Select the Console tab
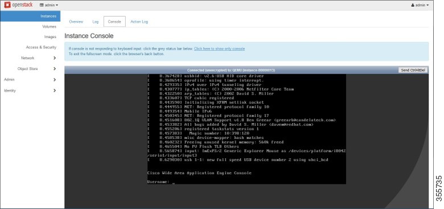Image resolution: width=444 pixels, height=209 pixels. [x=114, y=22]
